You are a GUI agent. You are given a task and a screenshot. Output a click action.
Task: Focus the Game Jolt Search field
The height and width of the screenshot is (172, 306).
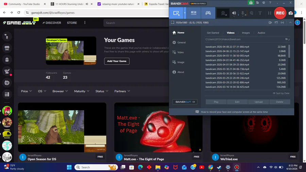click(x=136, y=23)
